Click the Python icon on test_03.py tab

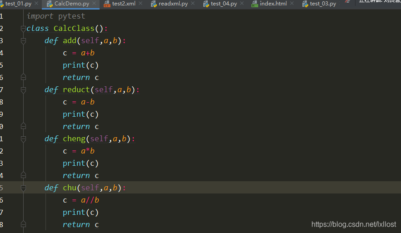click(x=305, y=4)
